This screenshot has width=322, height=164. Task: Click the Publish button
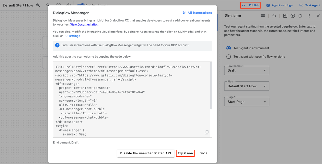coord(250,5)
